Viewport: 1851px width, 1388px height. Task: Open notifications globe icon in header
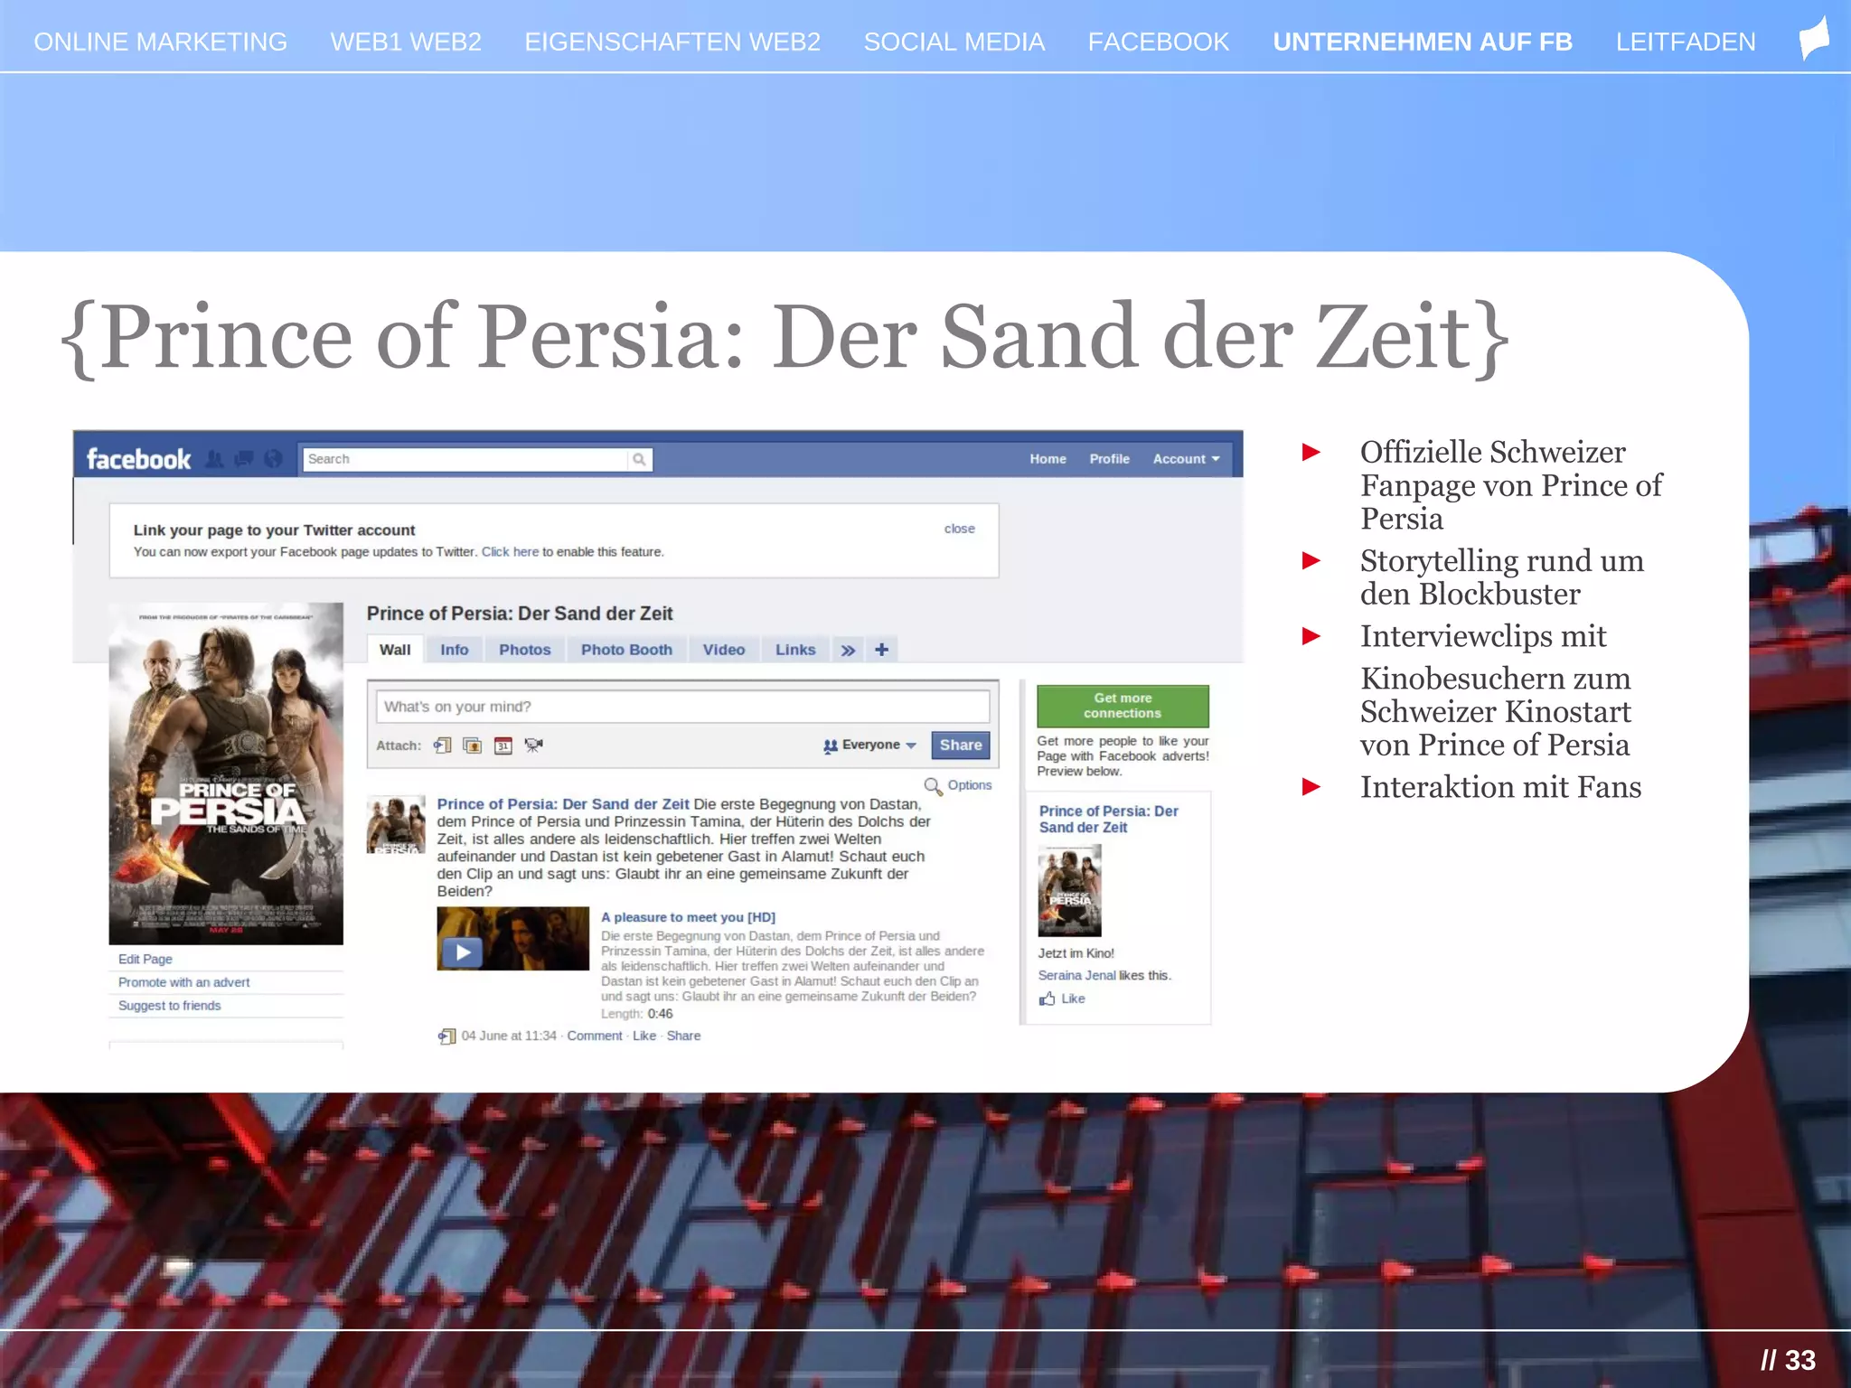(273, 459)
